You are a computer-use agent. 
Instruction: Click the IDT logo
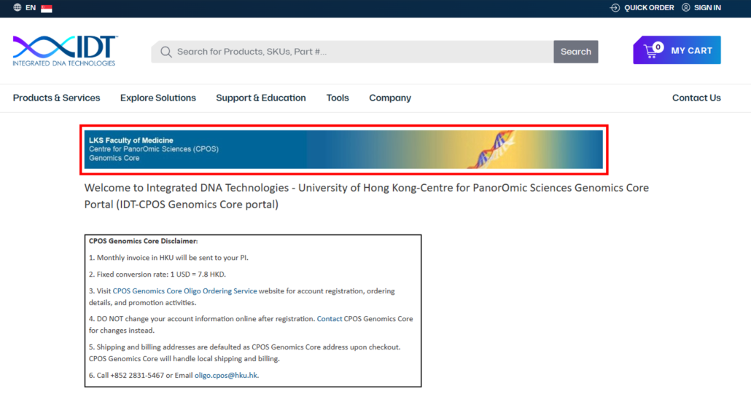(x=64, y=51)
